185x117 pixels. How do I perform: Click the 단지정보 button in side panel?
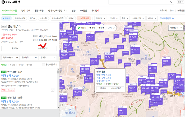(15, 49)
